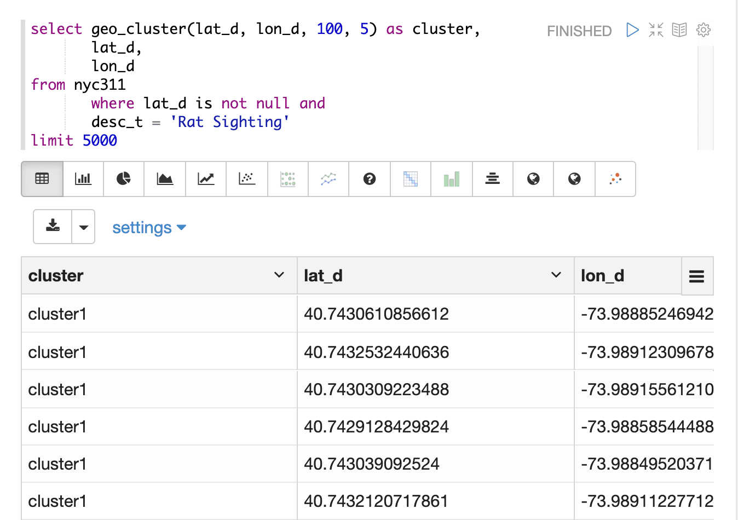
Task: Switch to the Table view
Action: pos(42,179)
